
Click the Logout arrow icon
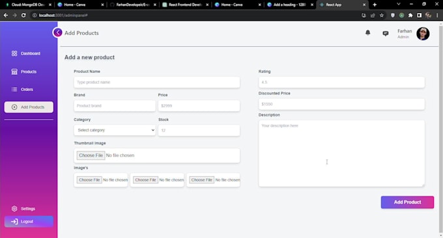14,222
